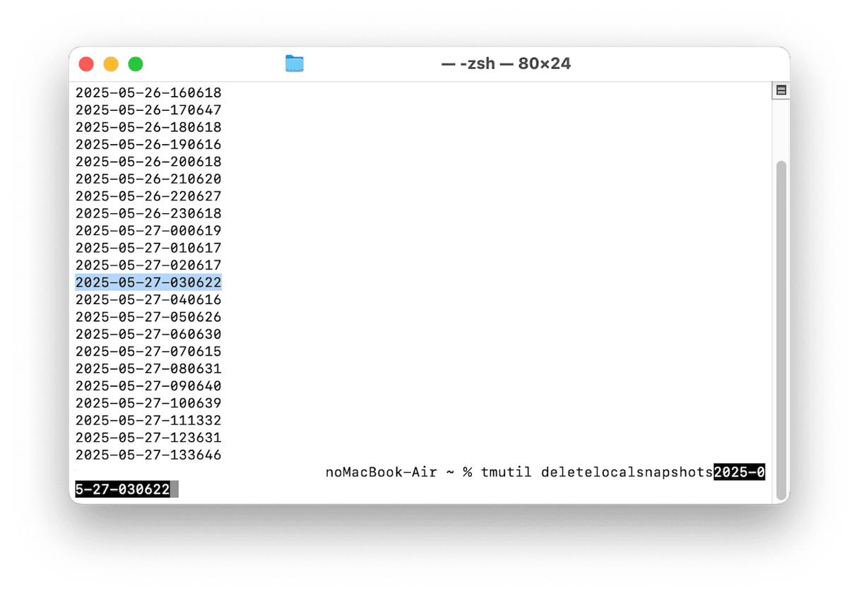The width and height of the screenshot is (859, 595).
Task: Click the vertical scrollbar thumb
Action: coord(781,330)
